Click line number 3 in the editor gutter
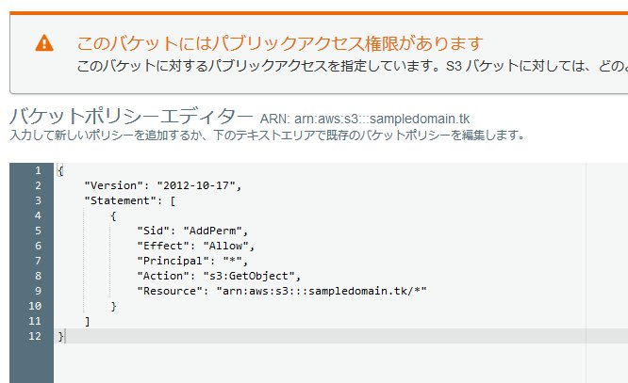The image size is (628, 383). [37, 200]
